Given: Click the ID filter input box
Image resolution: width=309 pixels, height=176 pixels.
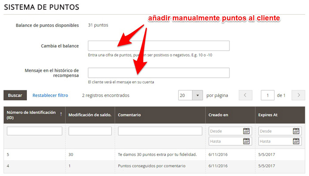Looking at the screenshot, I should tap(34, 131).
